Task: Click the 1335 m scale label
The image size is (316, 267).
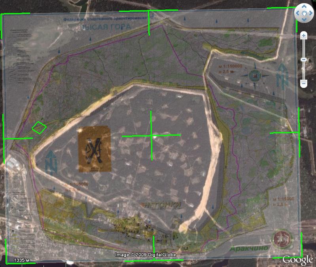Action: click(x=22, y=260)
